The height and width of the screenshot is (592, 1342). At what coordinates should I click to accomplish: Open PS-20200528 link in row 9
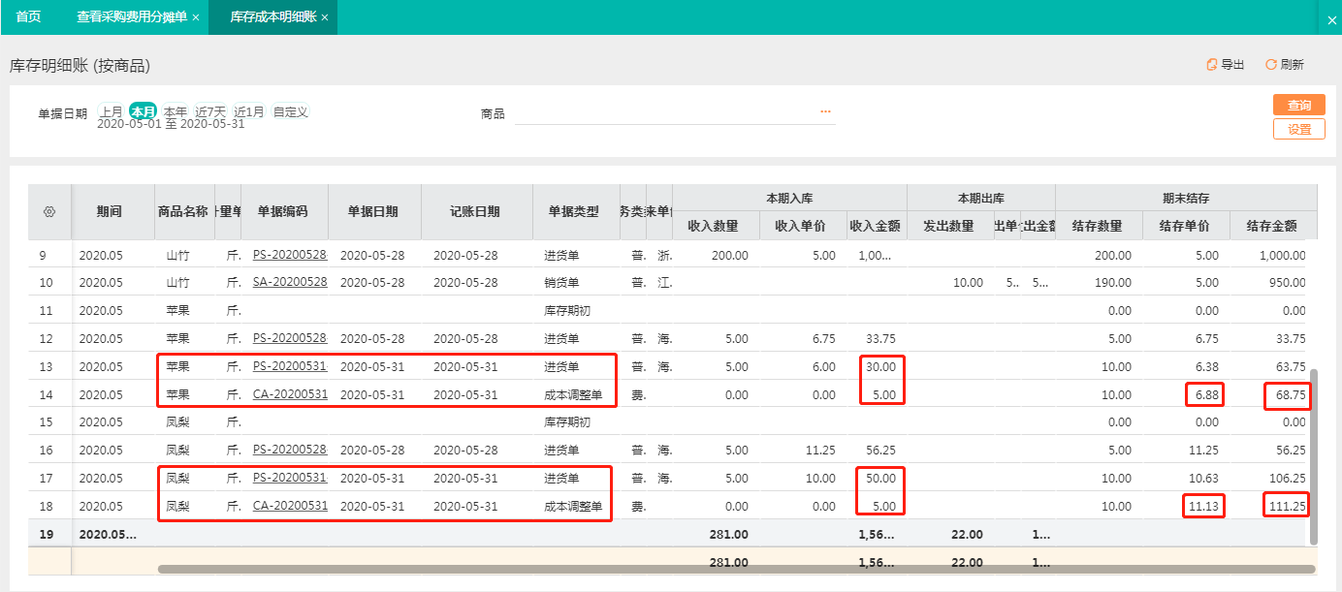(x=290, y=255)
